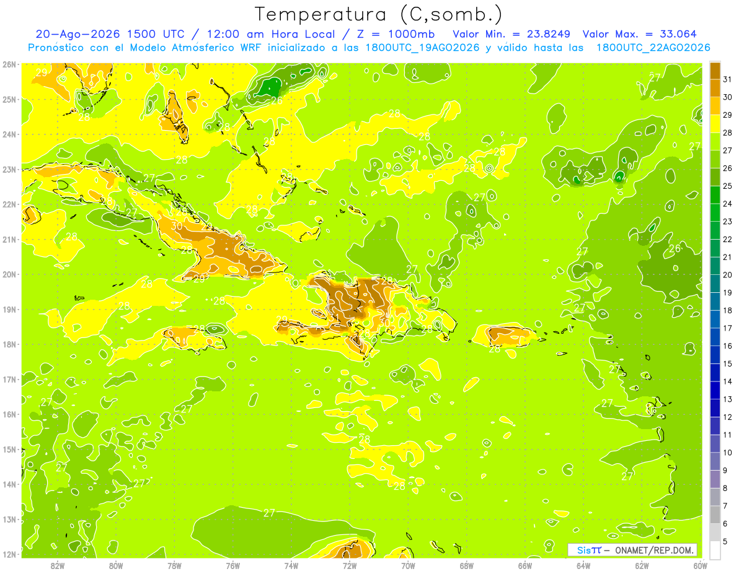Screen dimensions: 744x574
Task: Click the '66W' longitude label
Action: click(x=525, y=565)
